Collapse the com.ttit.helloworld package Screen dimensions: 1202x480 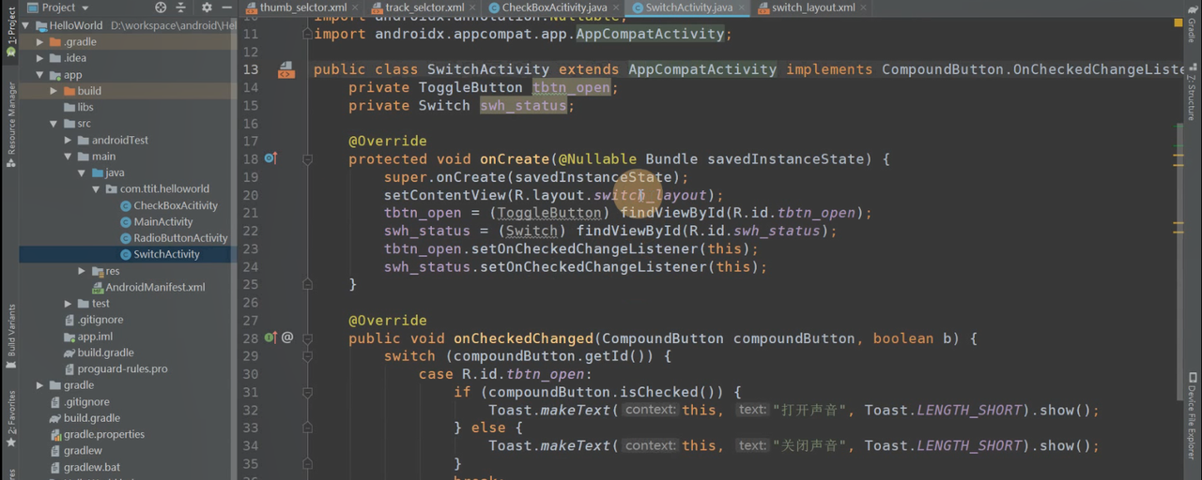coord(97,189)
